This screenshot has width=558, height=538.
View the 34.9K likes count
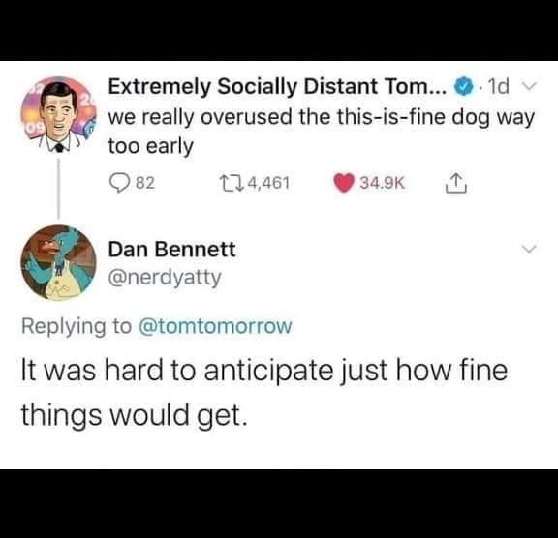coord(383,183)
